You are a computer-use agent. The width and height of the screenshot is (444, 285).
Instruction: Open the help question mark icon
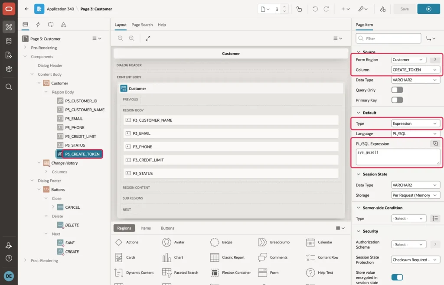coord(9,258)
